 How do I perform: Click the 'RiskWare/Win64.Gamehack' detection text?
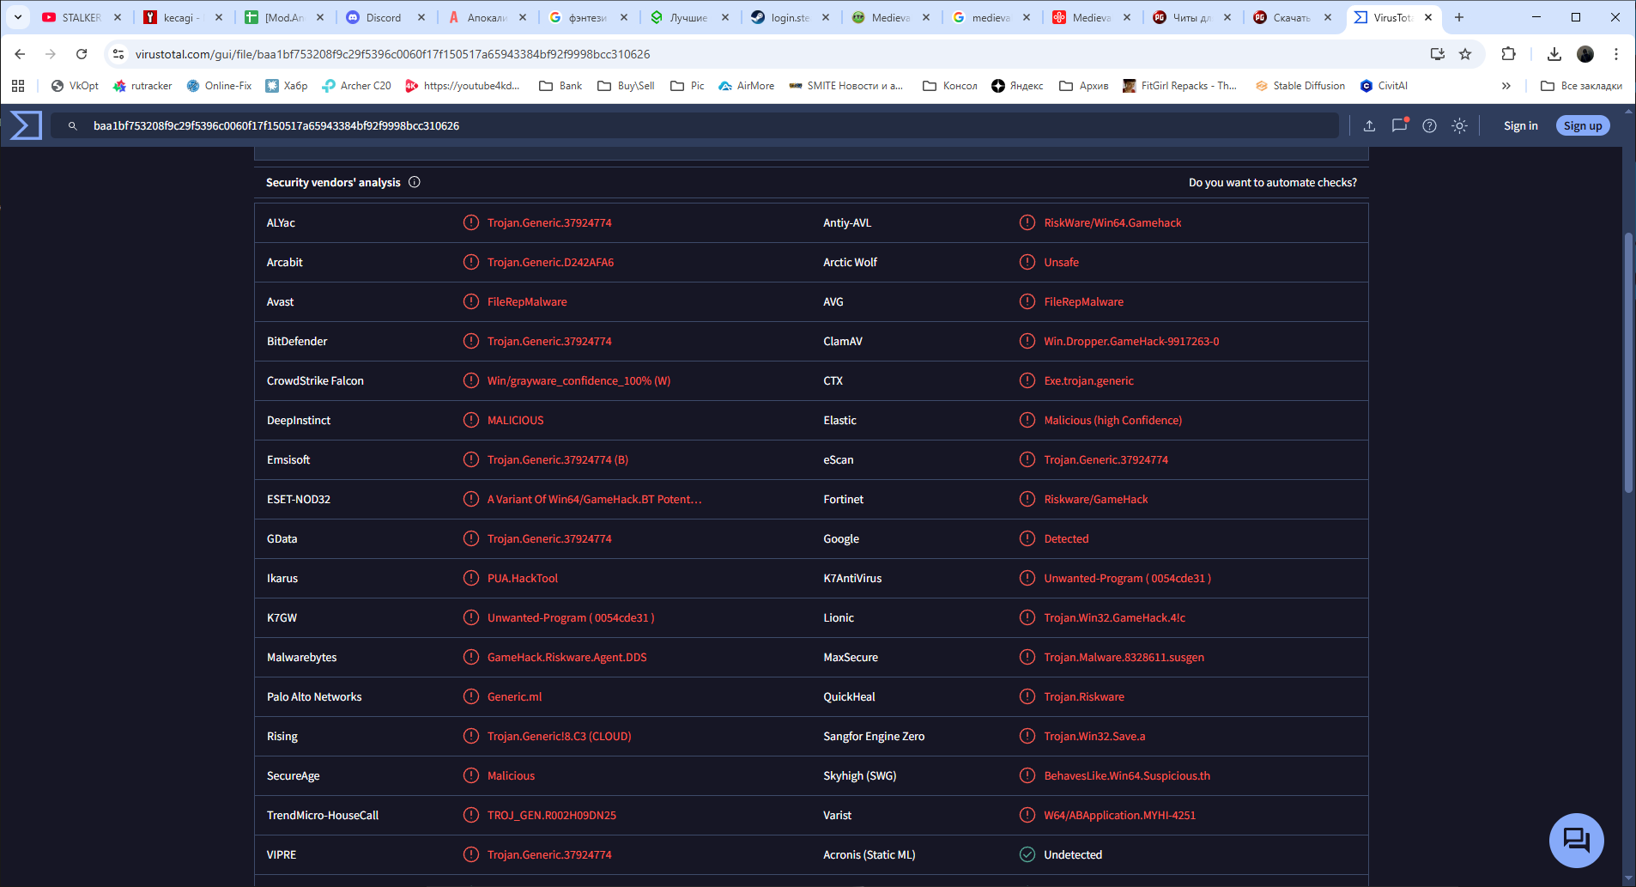coord(1112,222)
